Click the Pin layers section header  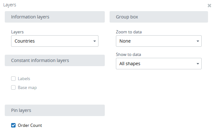(55, 110)
